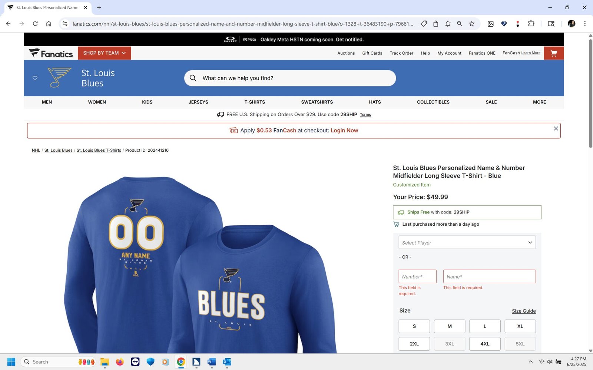Viewport: 593px width, 370px height.
Task: Open the MEN category menu
Action: click(x=47, y=102)
